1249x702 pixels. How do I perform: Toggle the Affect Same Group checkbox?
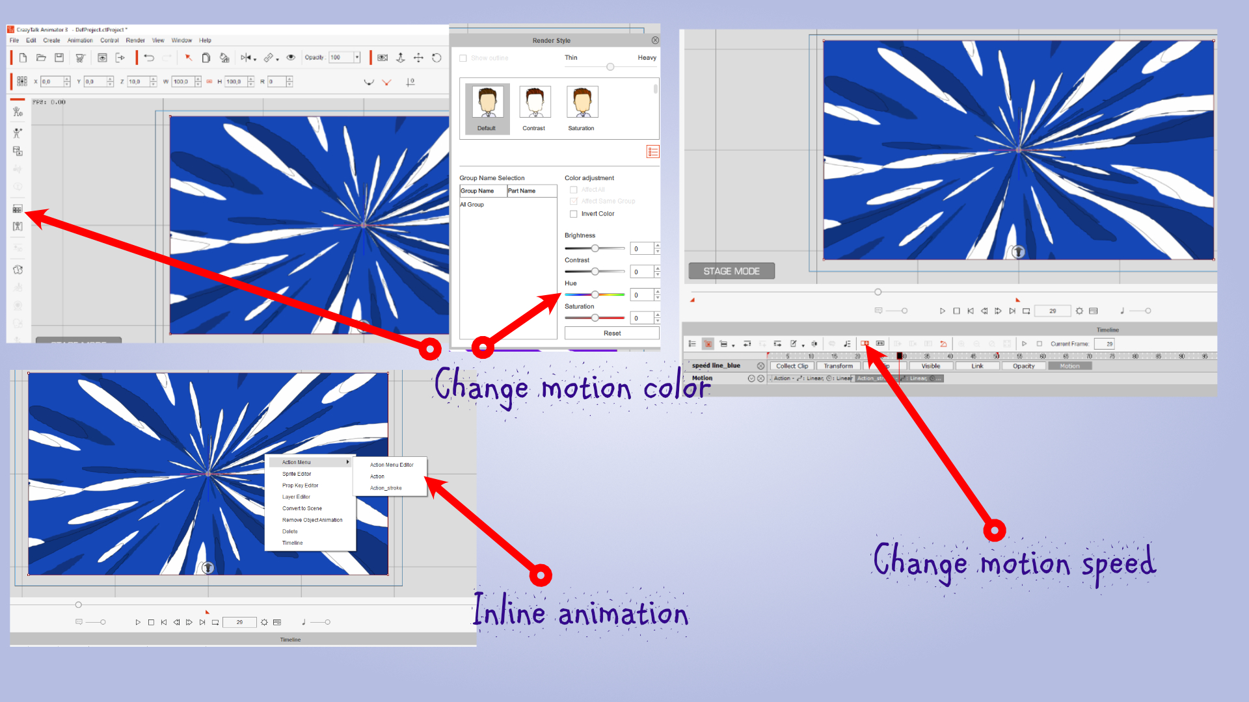(574, 201)
